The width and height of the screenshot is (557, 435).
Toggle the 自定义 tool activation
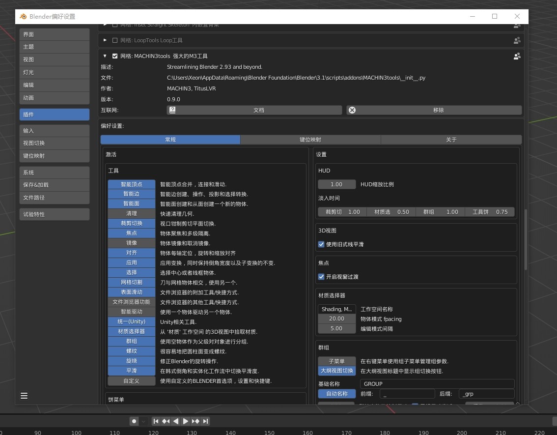(132, 381)
